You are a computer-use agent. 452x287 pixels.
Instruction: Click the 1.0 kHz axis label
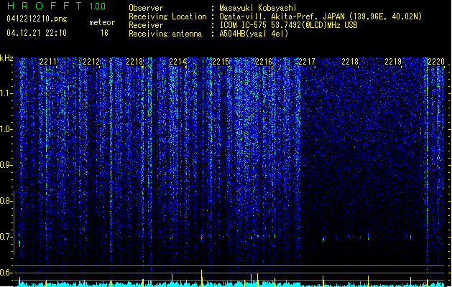6,129
